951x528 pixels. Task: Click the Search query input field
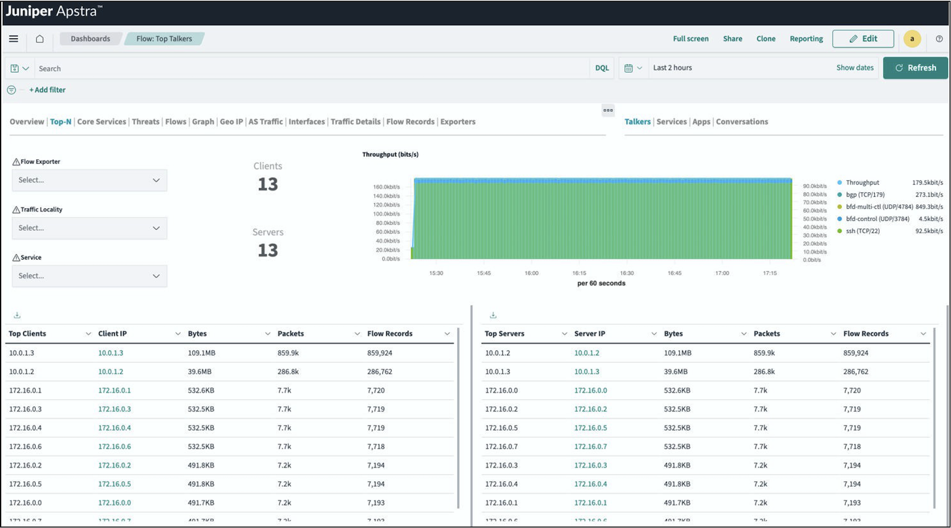click(x=312, y=68)
